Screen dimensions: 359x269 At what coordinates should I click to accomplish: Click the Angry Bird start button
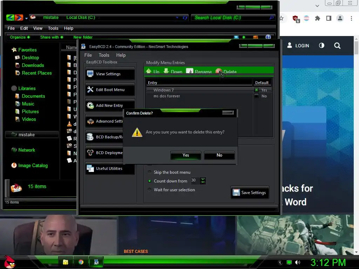coord(9,262)
